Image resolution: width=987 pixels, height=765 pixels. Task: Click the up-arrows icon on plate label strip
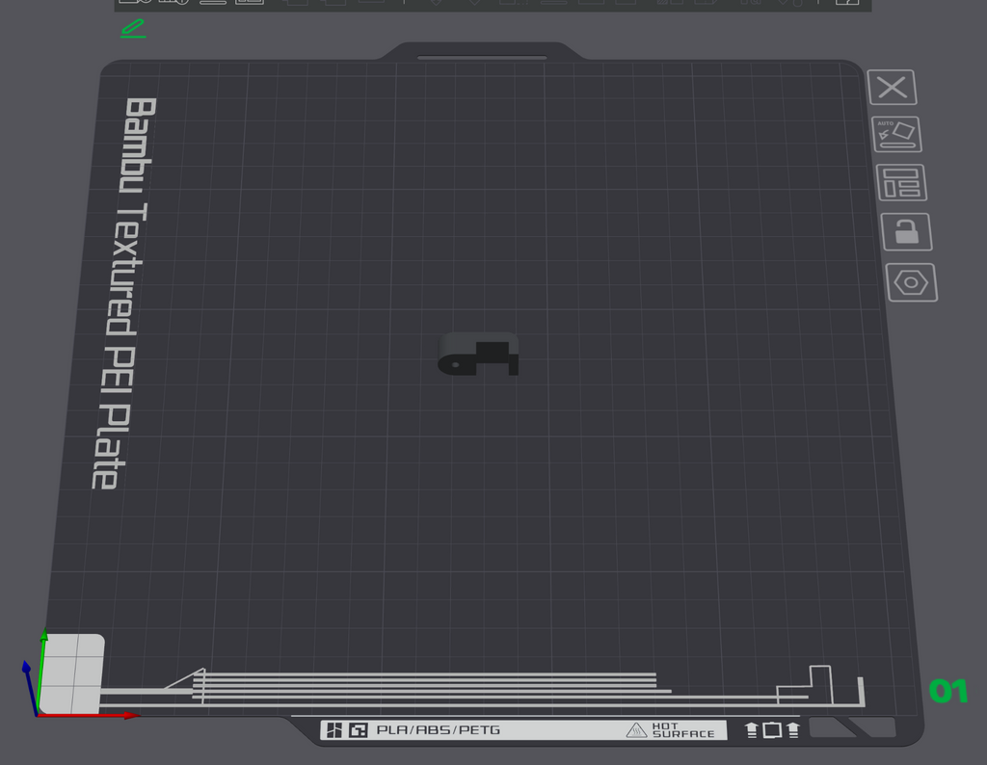coord(772,729)
